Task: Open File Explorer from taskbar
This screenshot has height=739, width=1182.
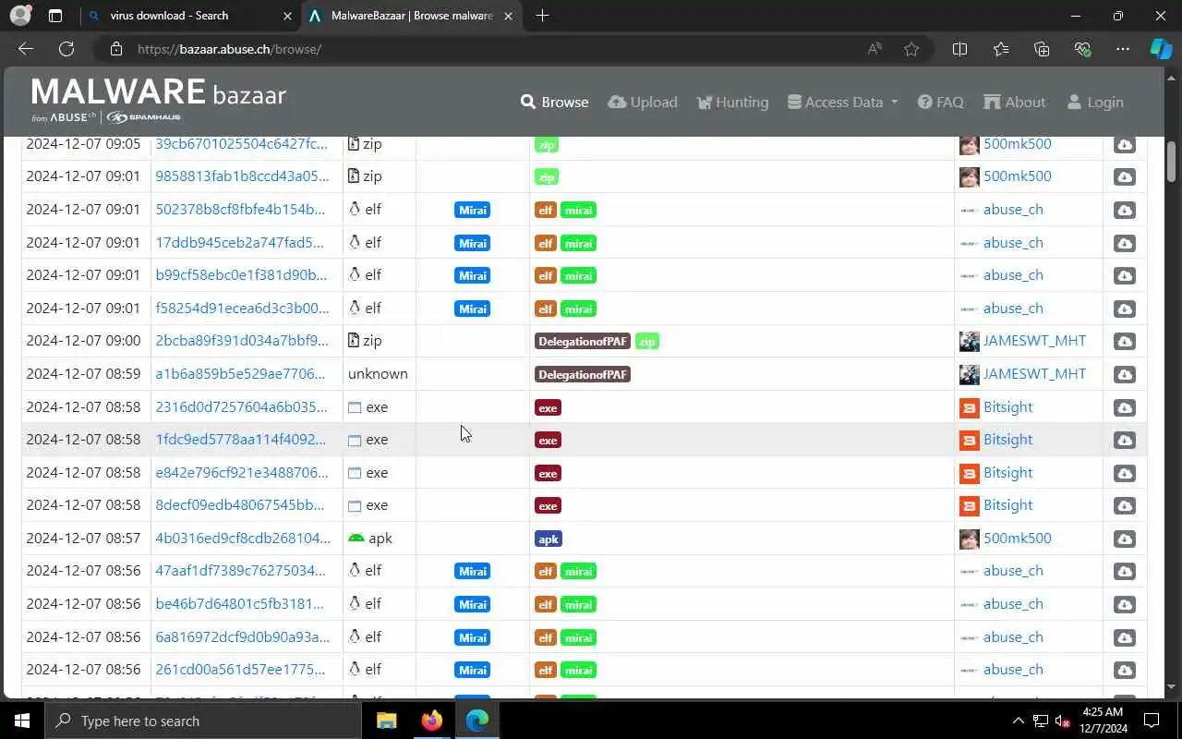Action: pyautogui.click(x=387, y=721)
